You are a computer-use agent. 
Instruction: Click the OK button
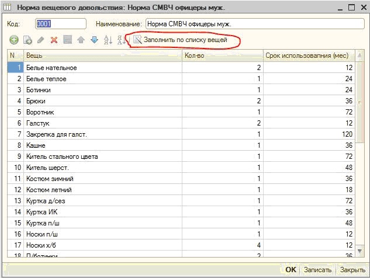(x=291, y=270)
